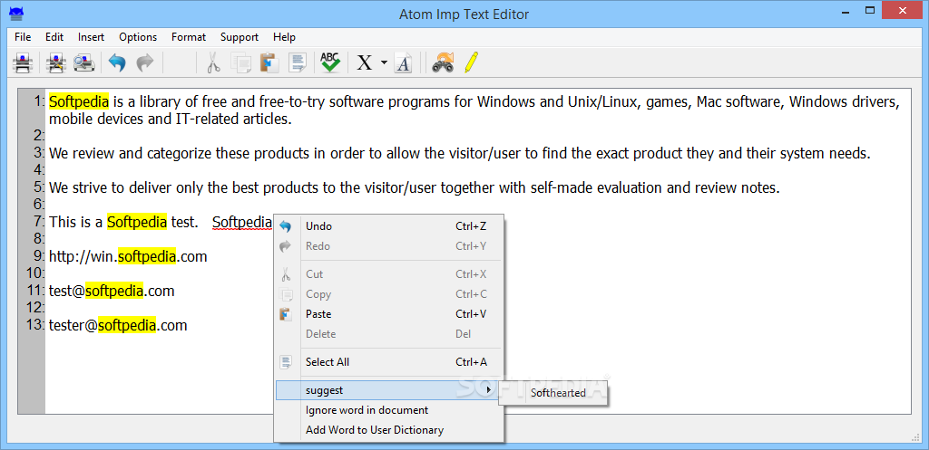Click the Print toolbar icon
The image size is (929, 450).
point(23,62)
